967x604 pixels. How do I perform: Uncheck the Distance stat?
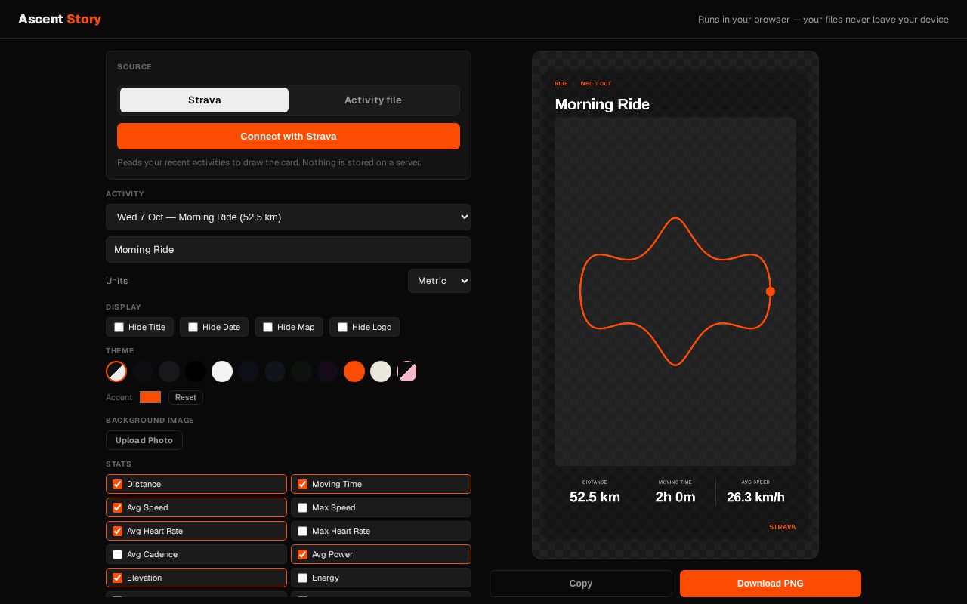(x=117, y=484)
